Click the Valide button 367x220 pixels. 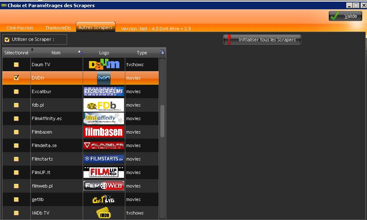pos(345,16)
